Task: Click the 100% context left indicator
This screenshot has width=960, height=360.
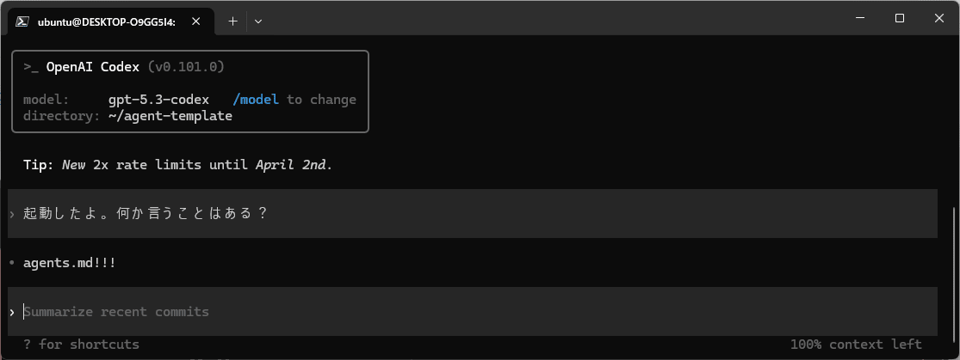Action: coord(856,345)
